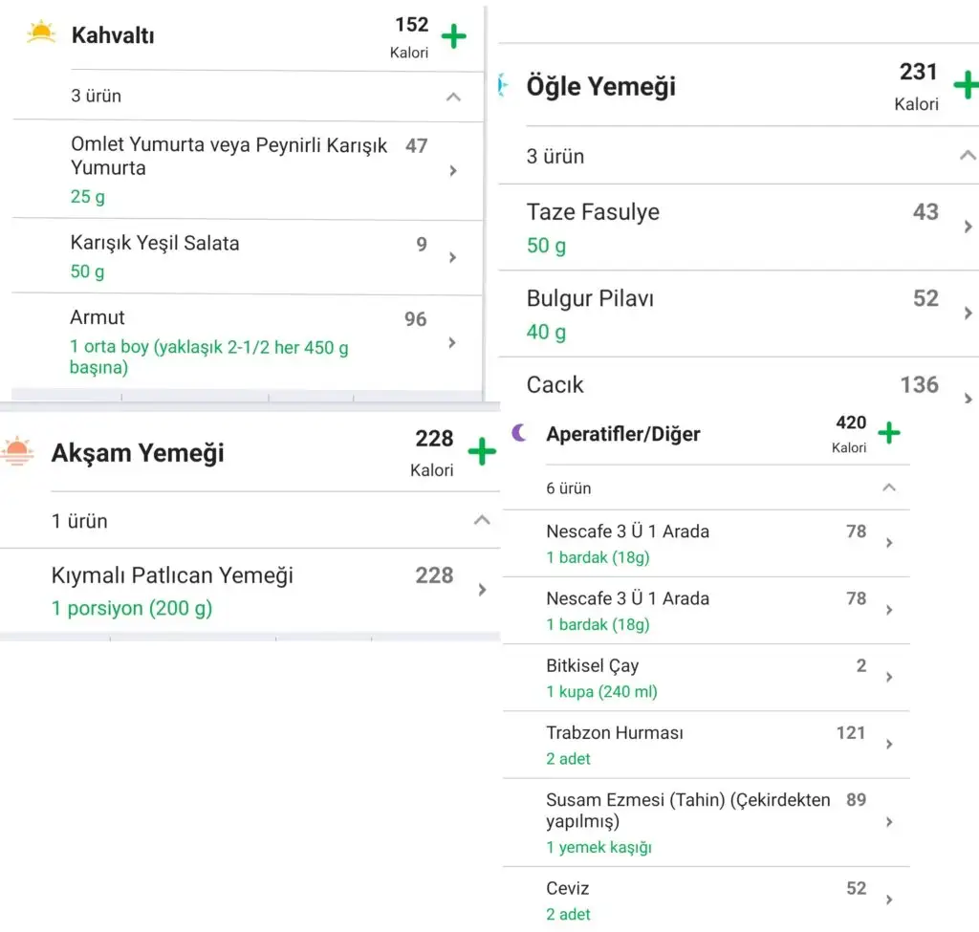This screenshot has width=979, height=932.
Task: Open details arrow for Armut
Action: pyautogui.click(x=452, y=342)
